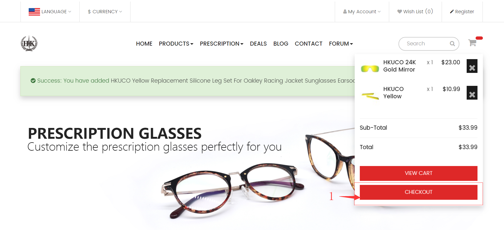Screen dimensions: 504x230
Task: Click the Checkout button
Action: (x=419, y=192)
